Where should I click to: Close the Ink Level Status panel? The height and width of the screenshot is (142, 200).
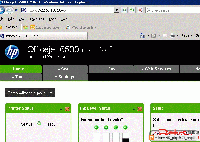[x=140, y=109]
